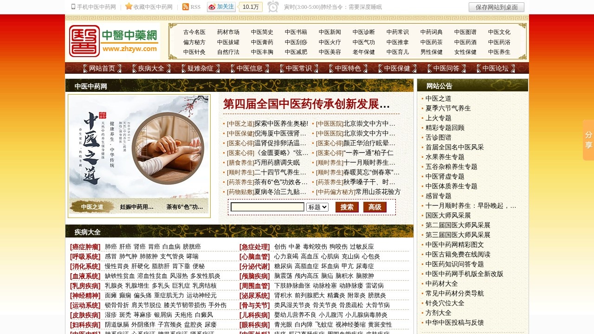Click the Weibo 加关注 follow icon
This screenshot has height=334, width=594.
tap(213, 6)
